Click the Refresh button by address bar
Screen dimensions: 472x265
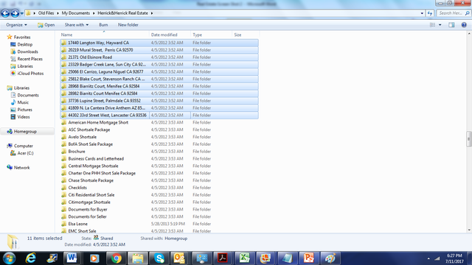[x=430, y=13]
